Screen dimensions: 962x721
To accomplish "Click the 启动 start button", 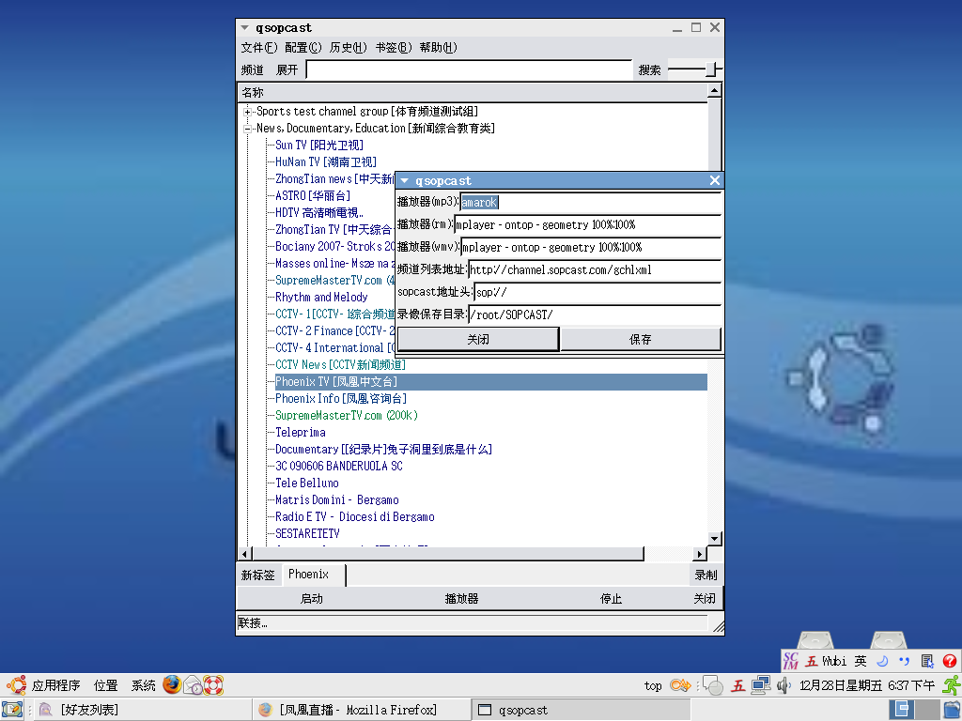I will tap(311, 599).
